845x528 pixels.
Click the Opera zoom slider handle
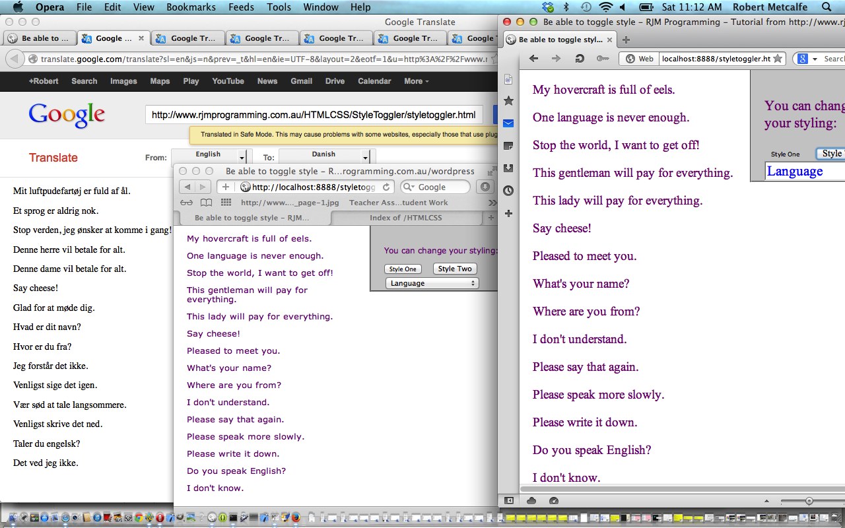(809, 501)
